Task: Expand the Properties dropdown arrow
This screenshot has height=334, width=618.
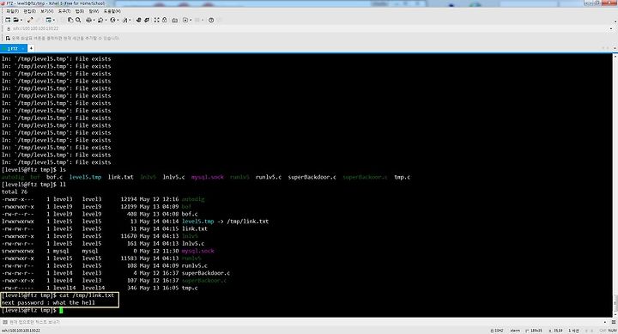Action: tap(54, 20)
